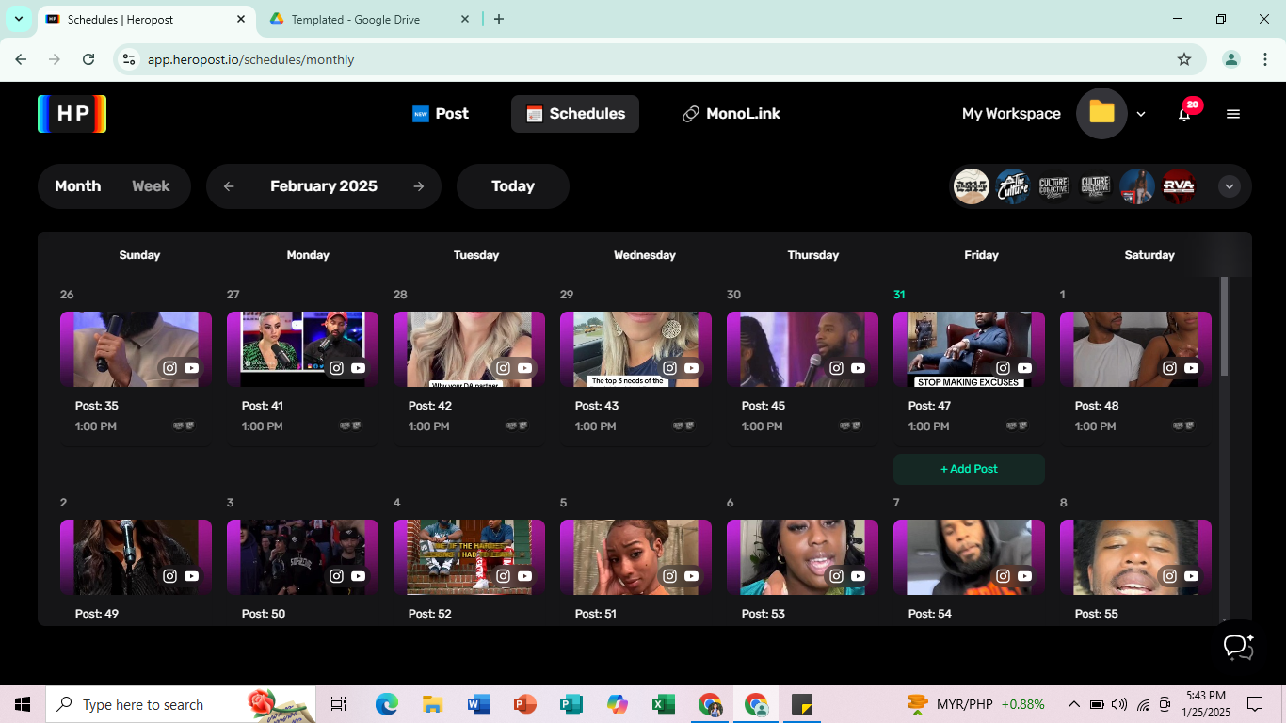Open the My Workspace dropdown arrow
The image size is (1286, 723).
tap(1141, 114)
